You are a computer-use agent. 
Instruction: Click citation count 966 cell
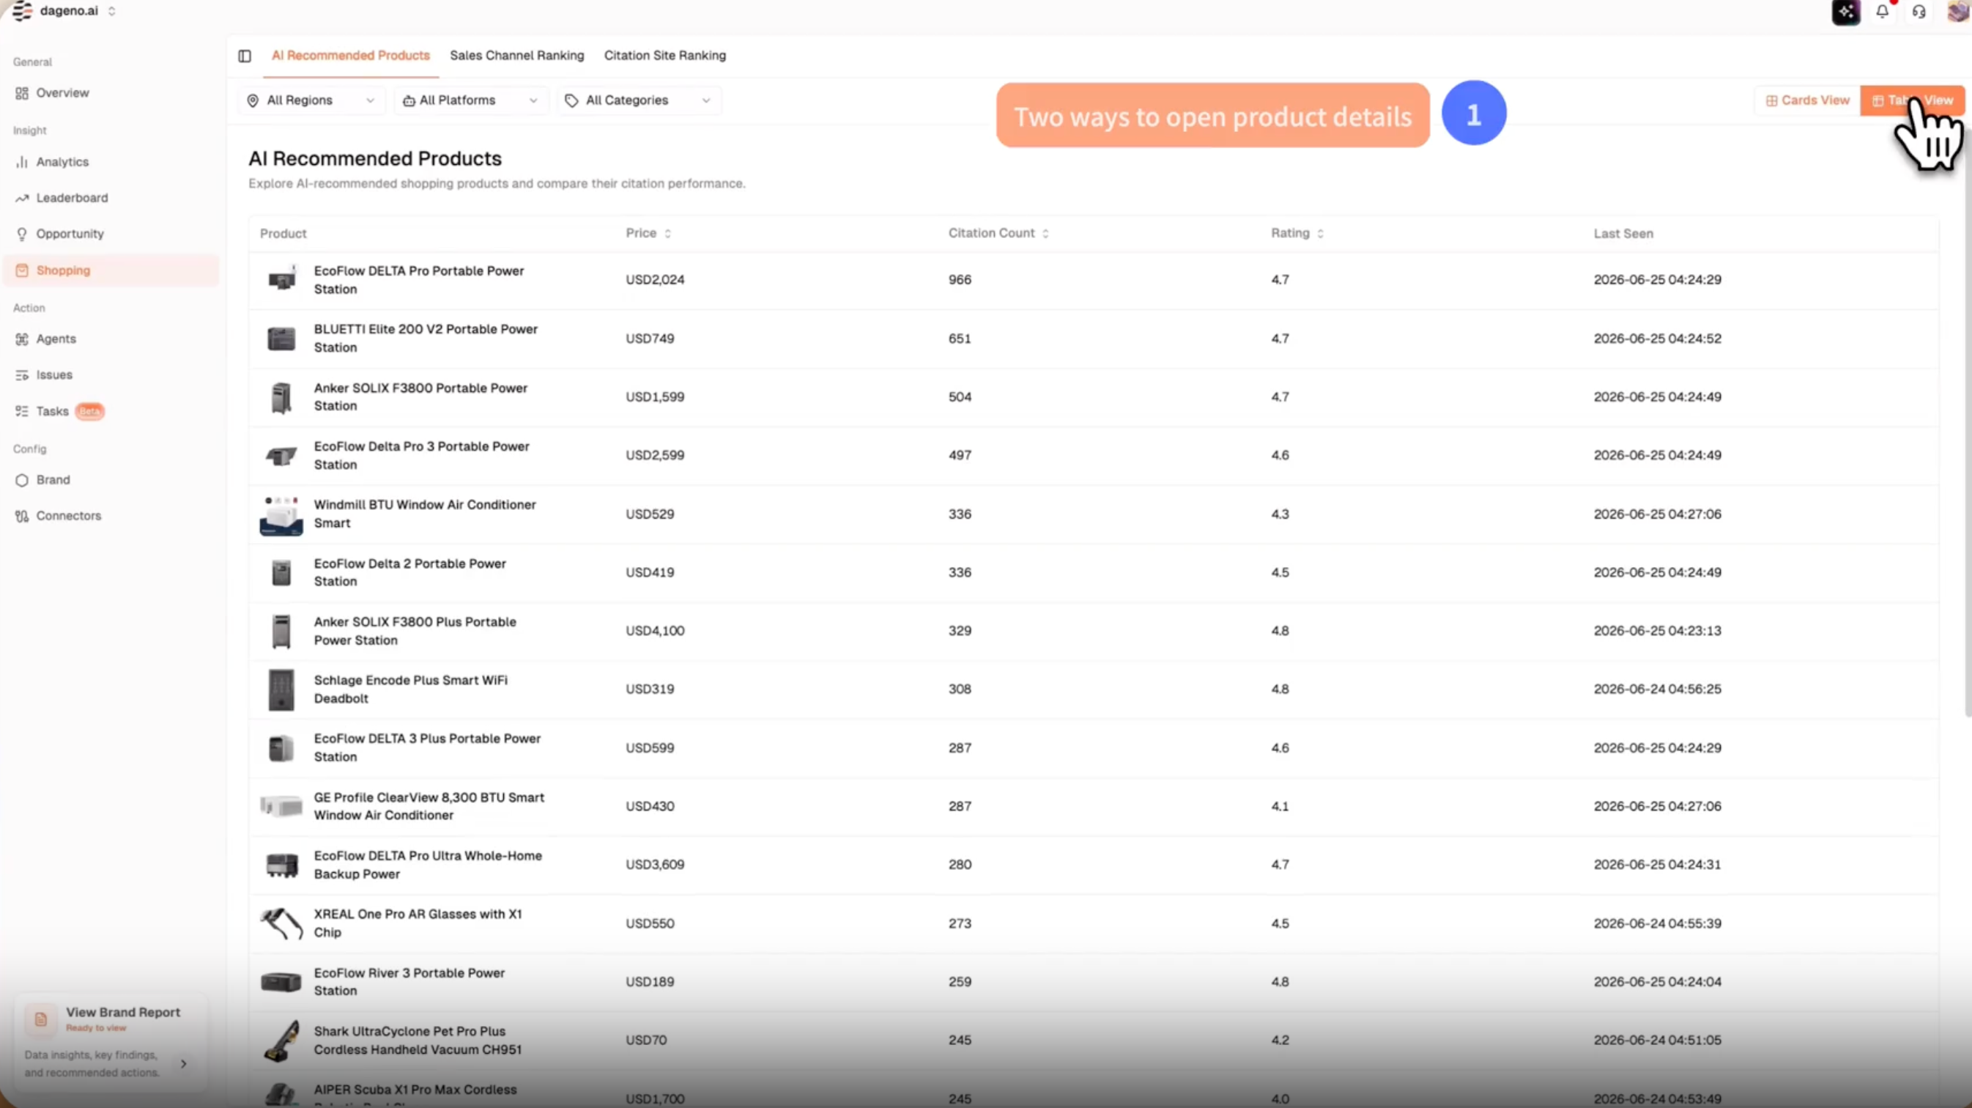point(960,279)
